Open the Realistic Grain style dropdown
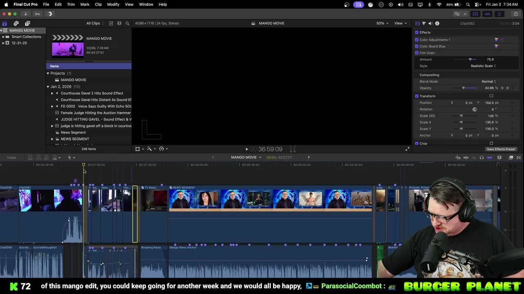The height and width of the screenshot is (294, 524). (483, 66)
